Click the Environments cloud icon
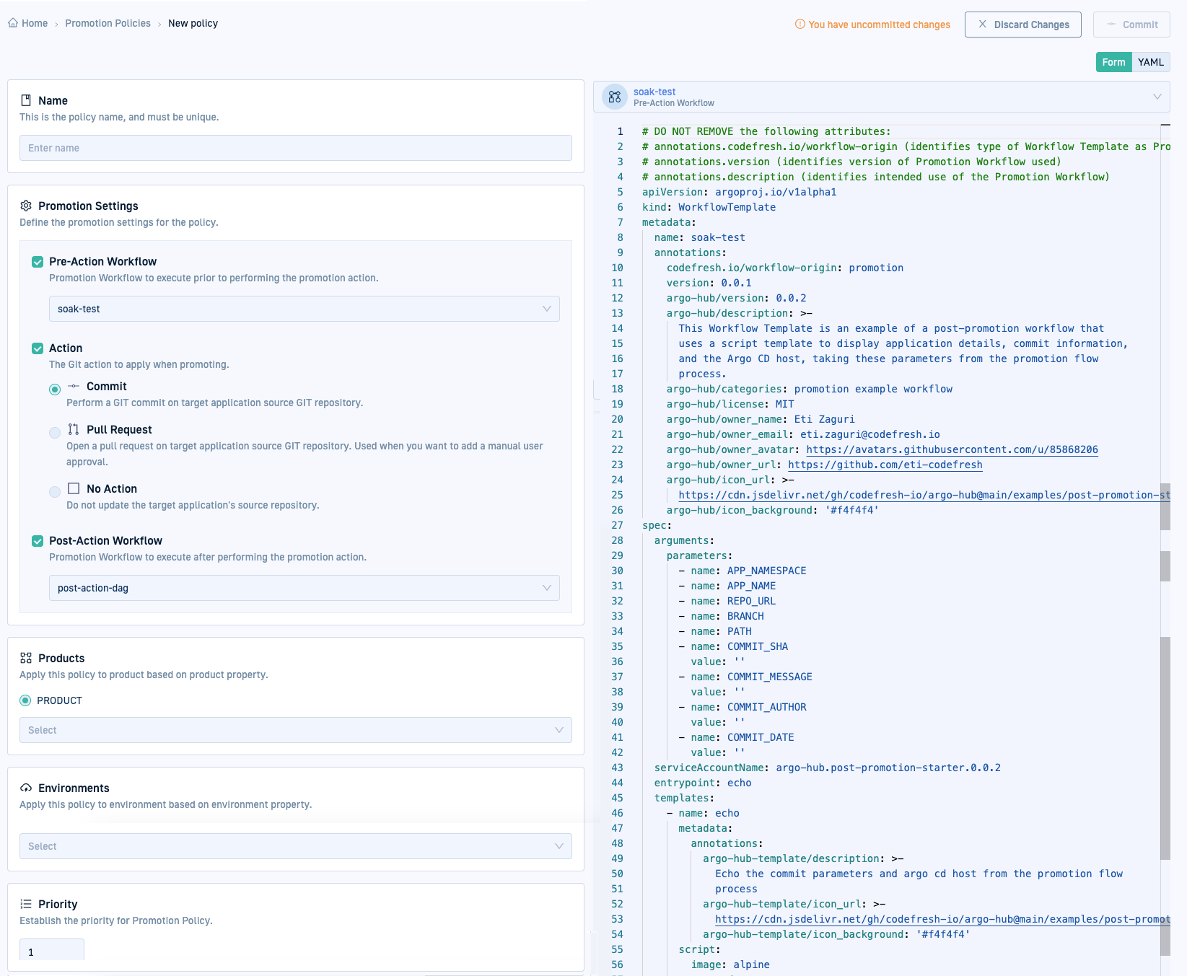The height and width of the screenshot is (976, 1187). [26, 788]
